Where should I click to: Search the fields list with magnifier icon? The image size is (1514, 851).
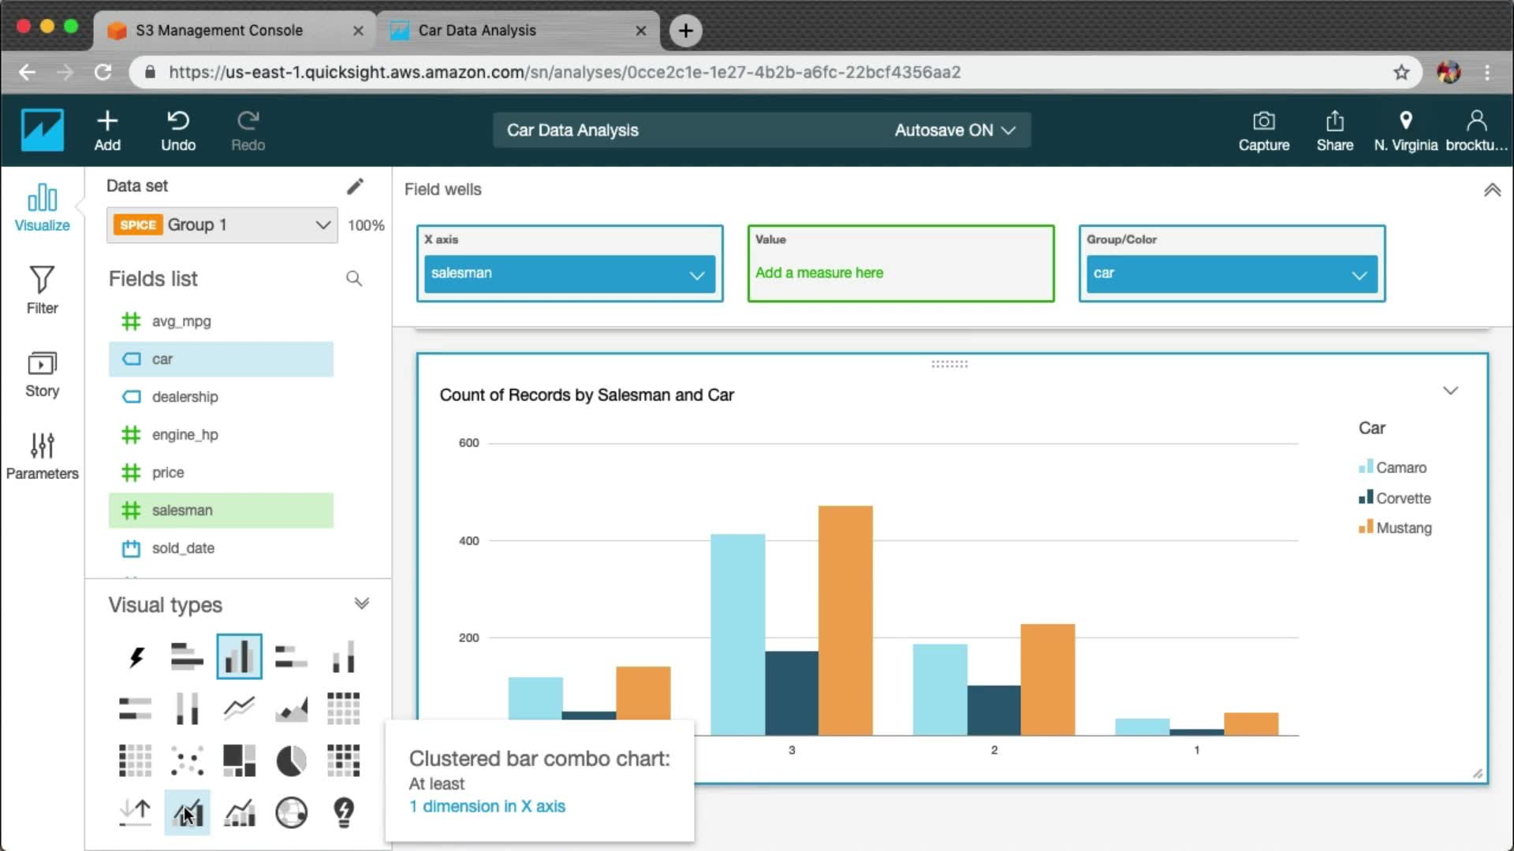354,279
